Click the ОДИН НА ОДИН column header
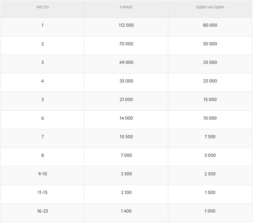Viewport: 253px width, 223px height. click(210, 7)
